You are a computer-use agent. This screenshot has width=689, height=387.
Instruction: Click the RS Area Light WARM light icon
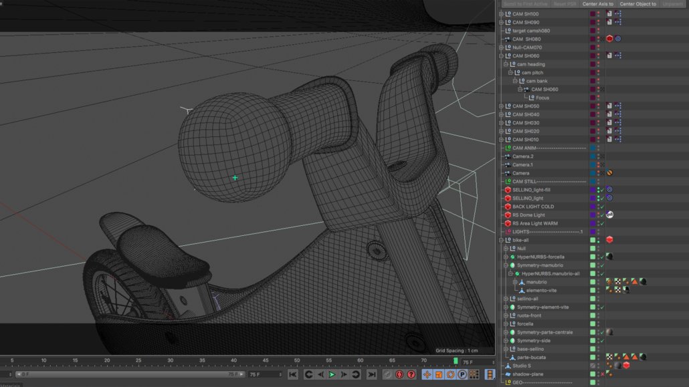point(508,224)
